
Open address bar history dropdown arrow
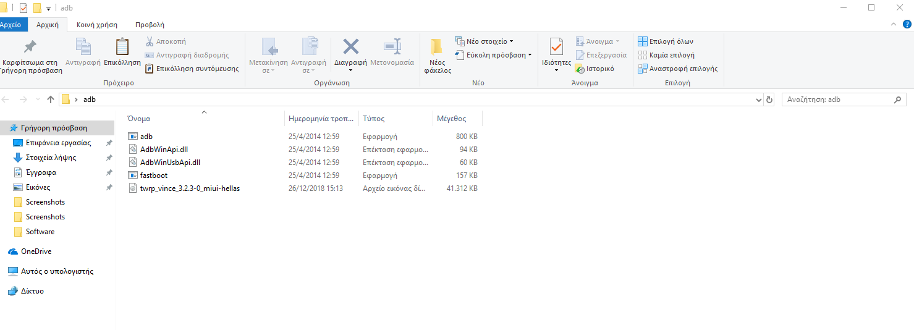(760, 99)
